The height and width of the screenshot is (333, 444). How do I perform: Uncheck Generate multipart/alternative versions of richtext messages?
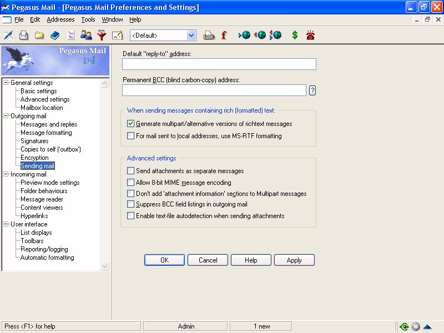tap(130, 124)
